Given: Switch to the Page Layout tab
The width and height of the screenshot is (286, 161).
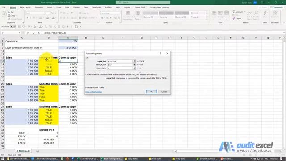Looking at the screenshot, I should click(25, 8).
